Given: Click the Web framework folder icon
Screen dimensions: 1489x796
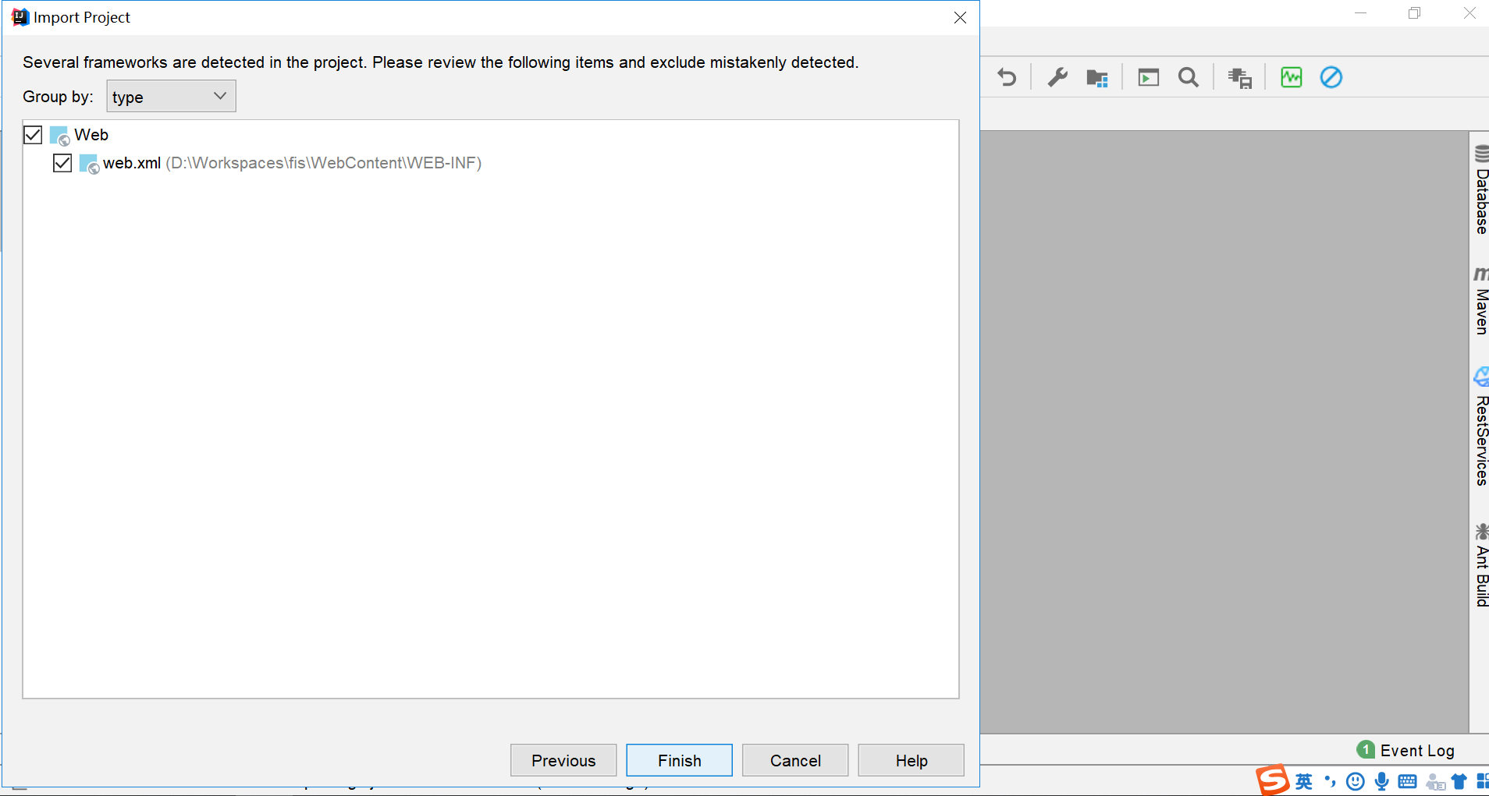Looking at the screenshot, I should click(59, 136).
